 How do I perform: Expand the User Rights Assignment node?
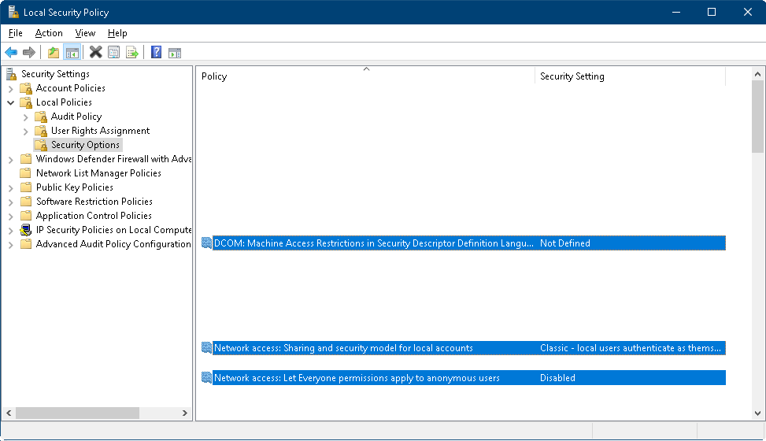tap(26, 131)
